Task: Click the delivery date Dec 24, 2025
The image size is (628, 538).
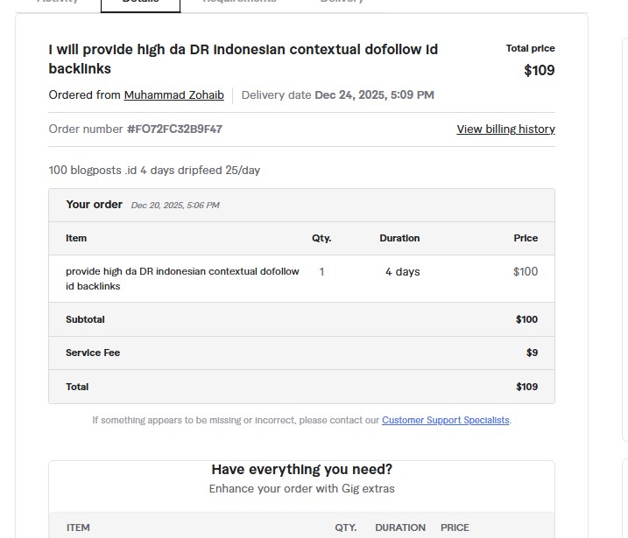Action: tap(374, 94)
